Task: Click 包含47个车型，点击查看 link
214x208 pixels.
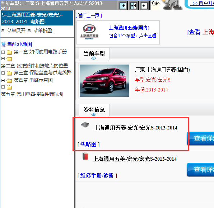Action: pyautogui.click(x=132, y=36)
